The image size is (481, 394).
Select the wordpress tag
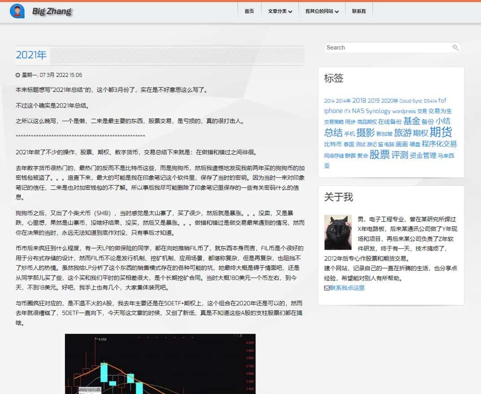click(x=404, y=111)
